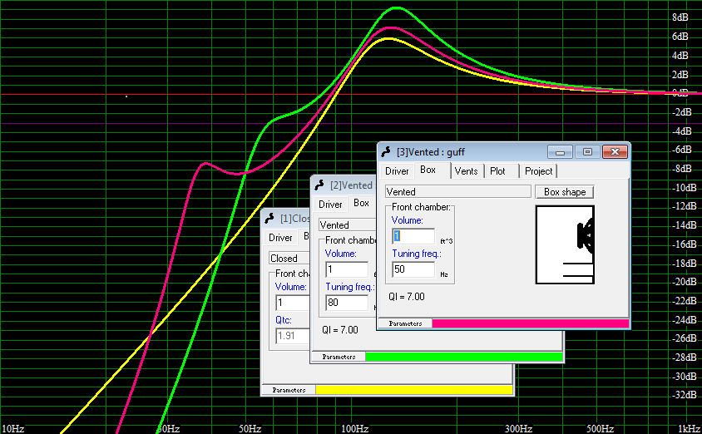Open the Plot tab in [3]Vented window

(497, 171)
